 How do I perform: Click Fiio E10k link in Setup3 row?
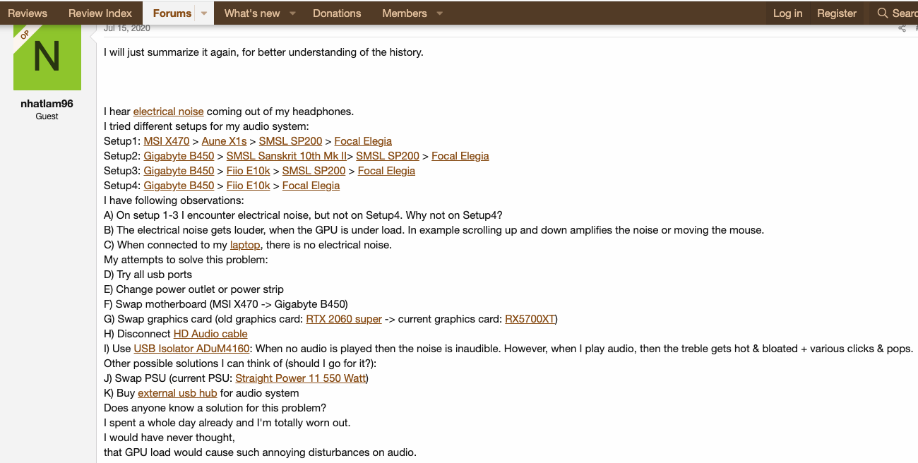coord(249,171)
